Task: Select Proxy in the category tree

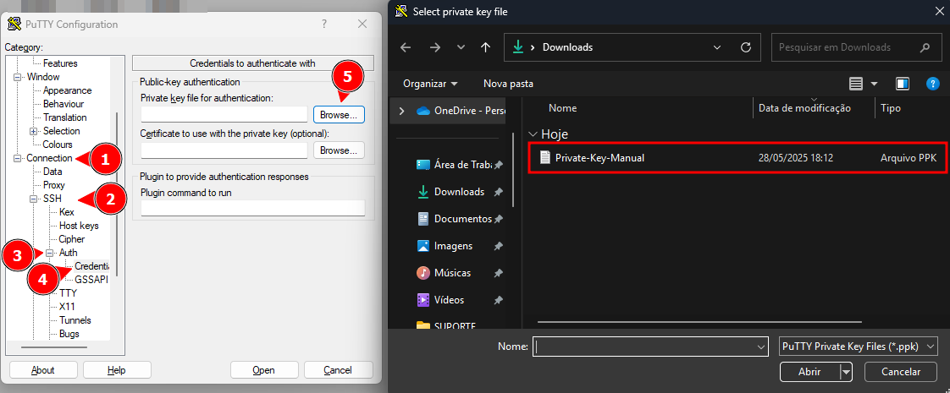Action: click(x=54, y=185)
